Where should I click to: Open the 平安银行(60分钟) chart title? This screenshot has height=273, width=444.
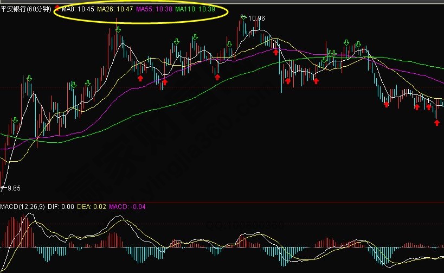pos(25,10)
